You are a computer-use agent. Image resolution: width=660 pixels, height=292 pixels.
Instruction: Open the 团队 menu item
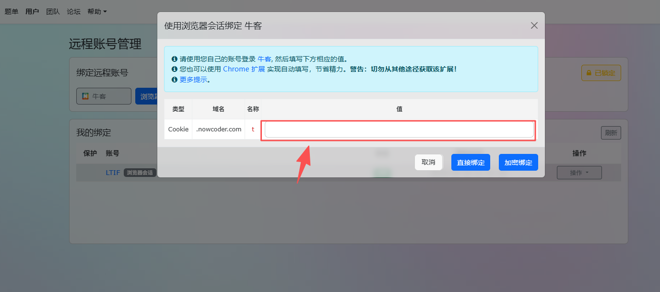click(x=53, y=12)
